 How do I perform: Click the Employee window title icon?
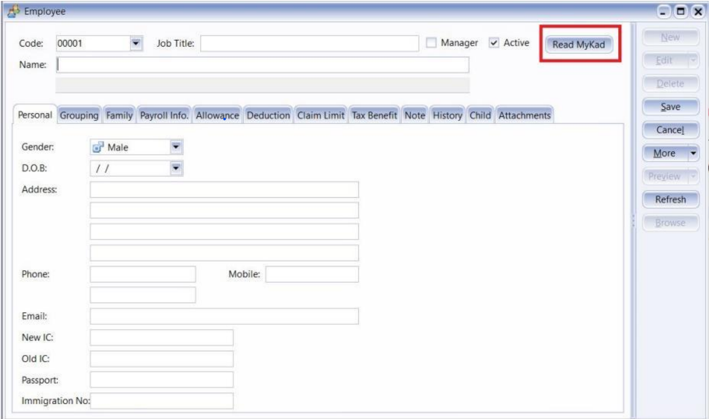click(14, 11)
